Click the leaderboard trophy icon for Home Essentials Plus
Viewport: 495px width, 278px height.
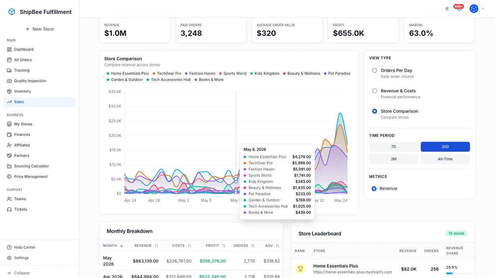[x=300, y=269]
